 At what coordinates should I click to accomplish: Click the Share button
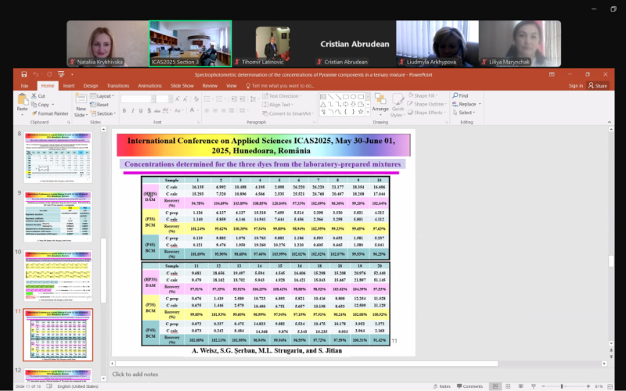tap(598, 86)
